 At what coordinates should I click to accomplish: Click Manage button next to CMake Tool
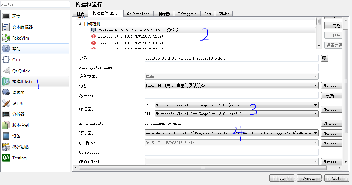(332, 162)
